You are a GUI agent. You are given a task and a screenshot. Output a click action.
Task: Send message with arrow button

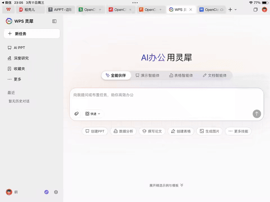point(257,114)
